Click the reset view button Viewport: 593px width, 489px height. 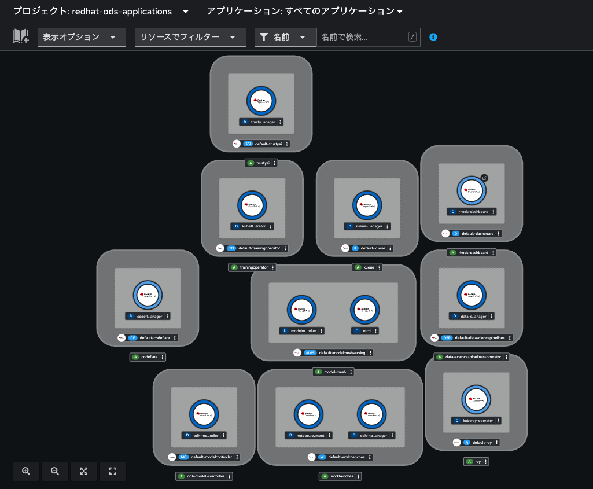(x=113, y=471)
